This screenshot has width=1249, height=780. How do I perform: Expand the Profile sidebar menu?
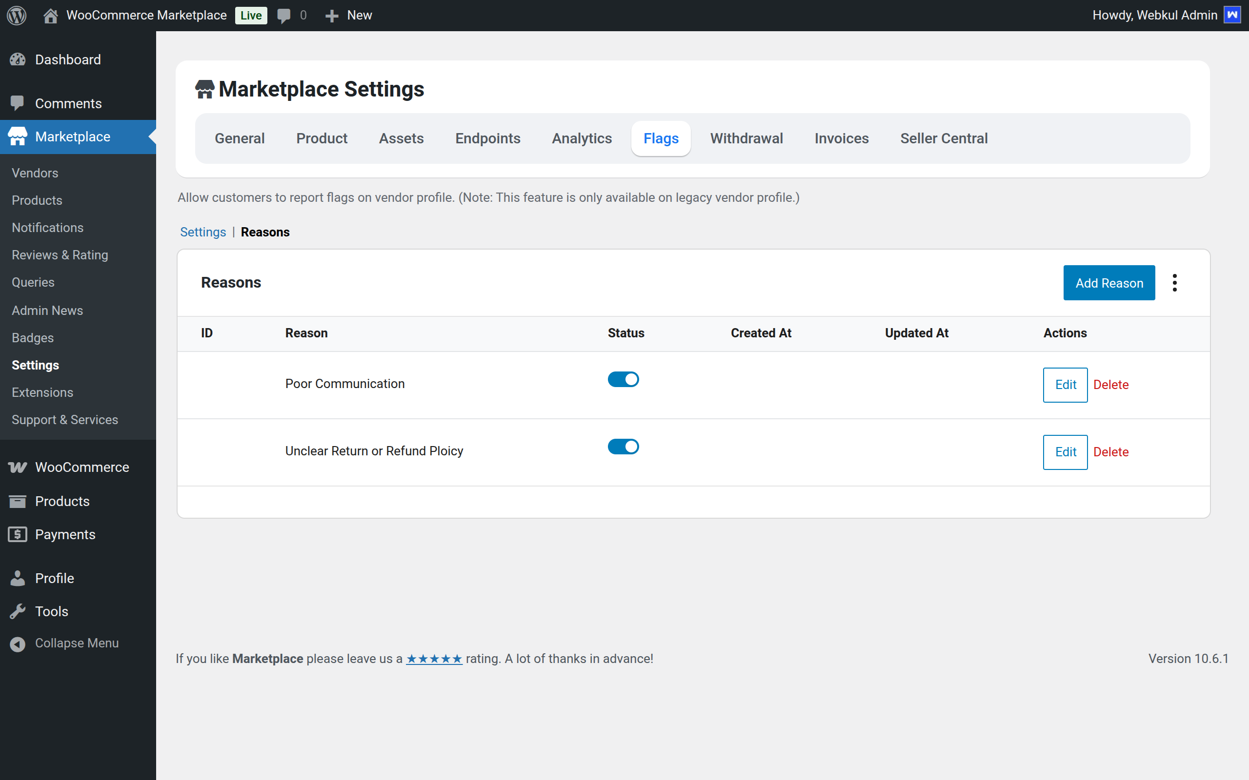(x=54, y=578)
